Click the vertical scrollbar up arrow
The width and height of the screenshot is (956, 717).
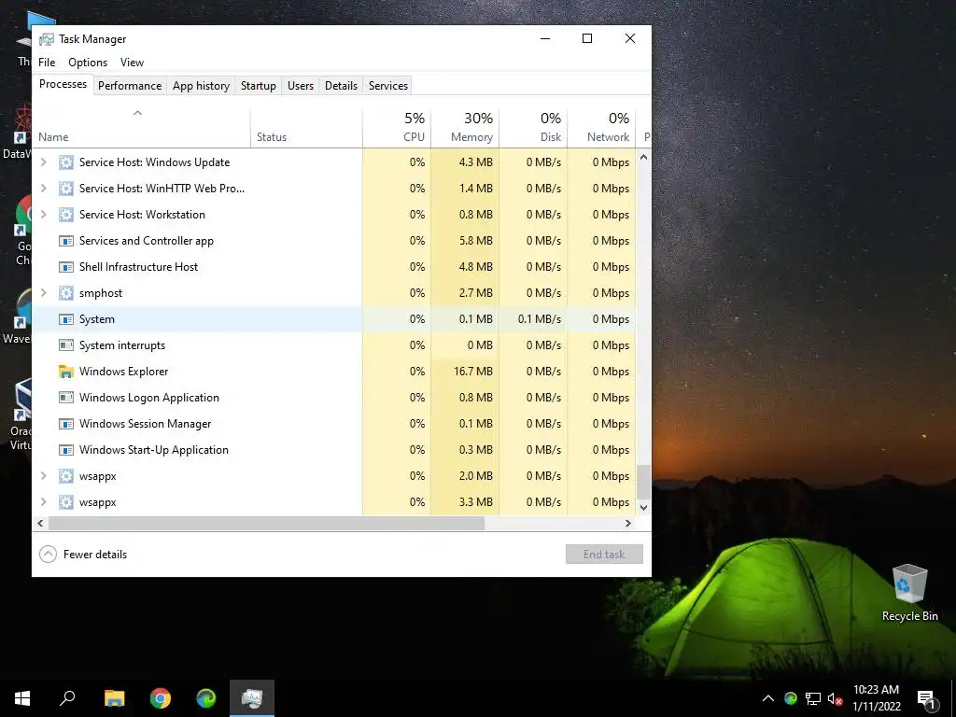643,157
